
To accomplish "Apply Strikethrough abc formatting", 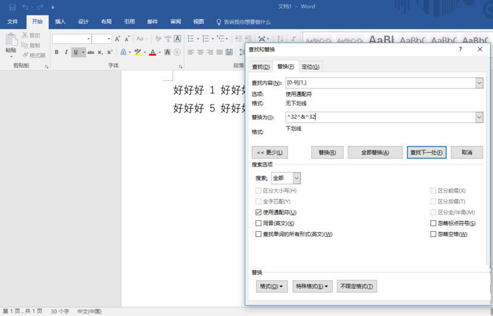I will pos(91,52).
